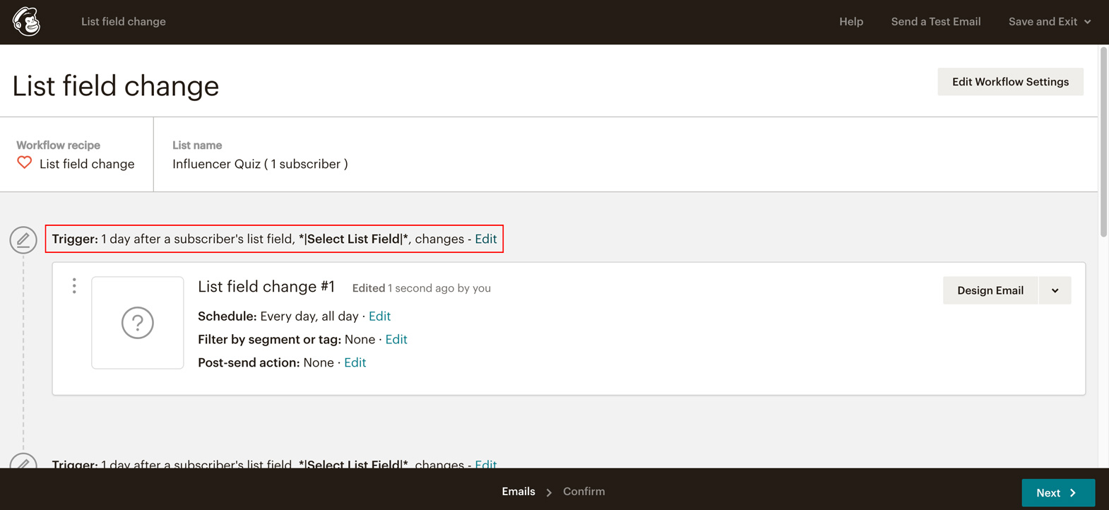
Task: Edit the Schedule setting
Action: click(x=379, y=316)
